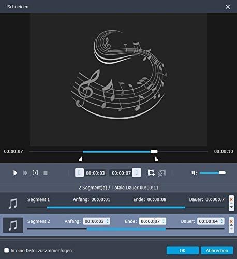Viewport: 237px width, 259px height.
Task: Click Segment 1 Ende value 00:00:08
Action: click(x=157, y=199)
